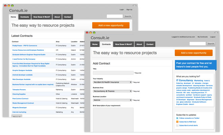
Task: Click the Brief description text area
Action: click(113, 120)
